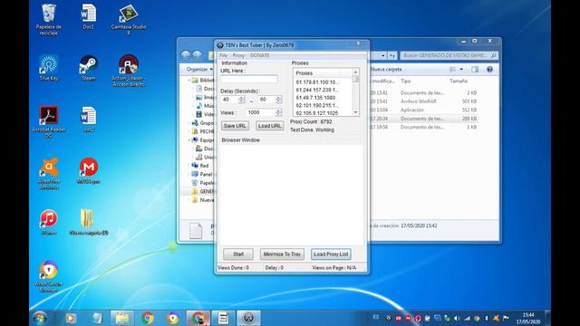Expand the Equipo tree node arrow
580x326 pixels.
pos(189,140)
